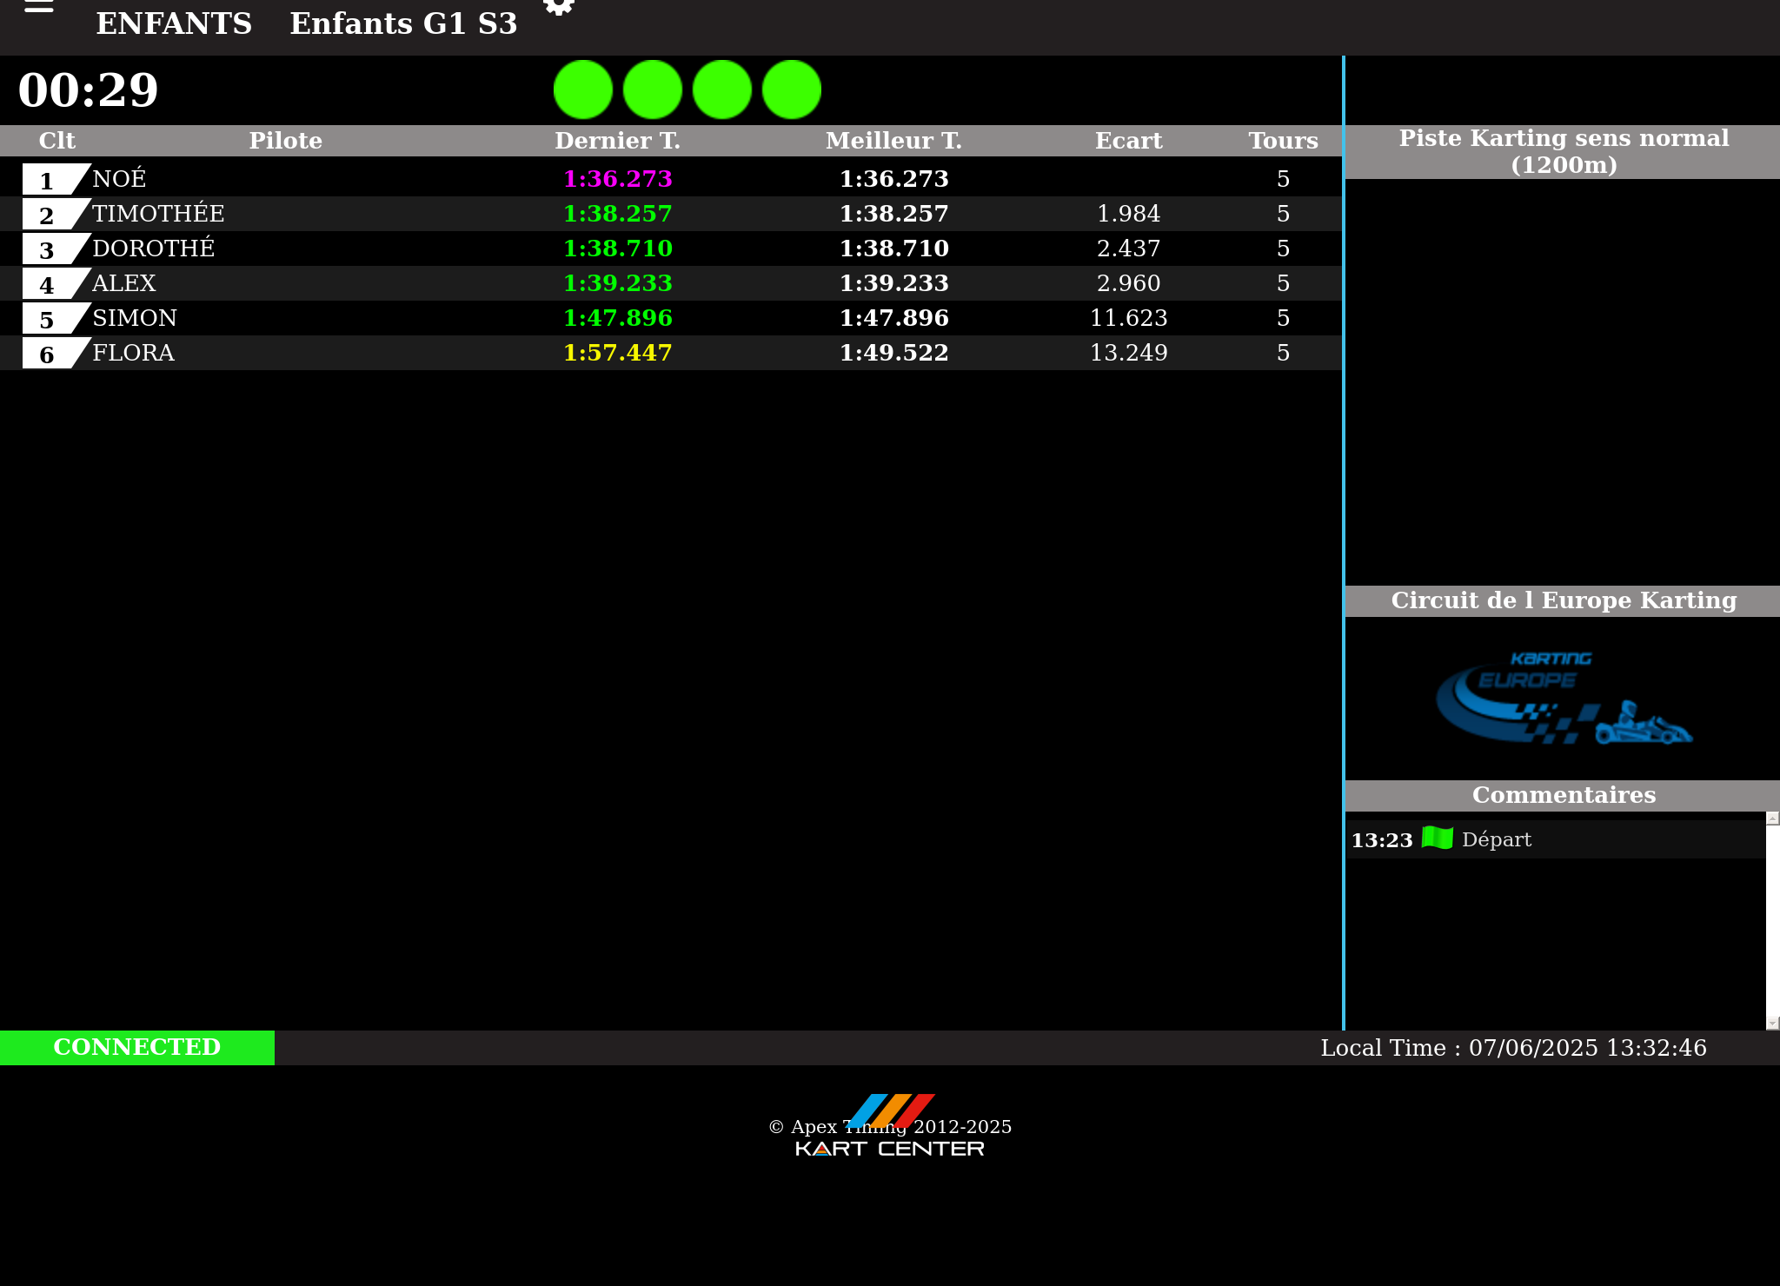The height and width of the screenshot is (1286, 1780).
Task: Click the Circuit de l Europe Karting header
Action: (x=1563, y=600)
